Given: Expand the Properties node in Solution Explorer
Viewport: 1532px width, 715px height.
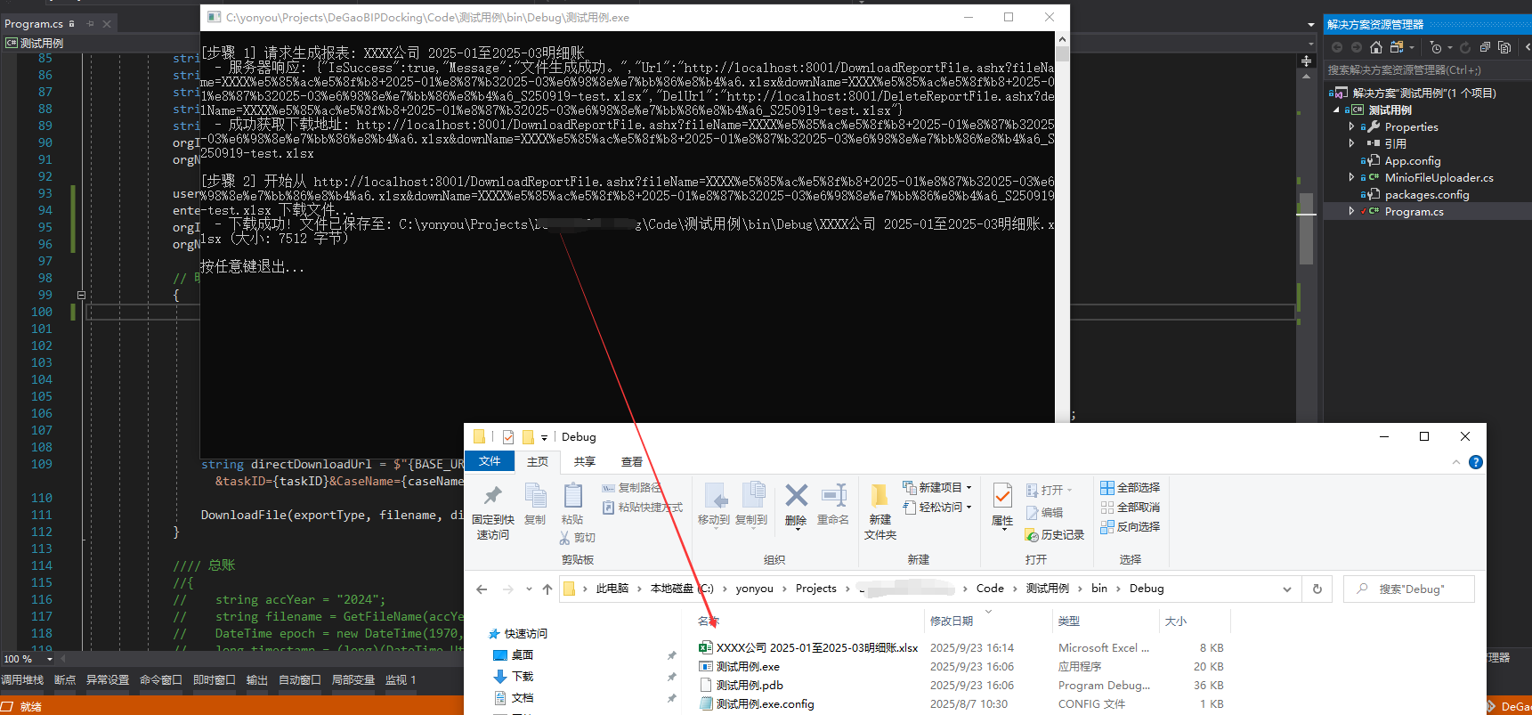Looking at the screenshot, I should 1351,127.
